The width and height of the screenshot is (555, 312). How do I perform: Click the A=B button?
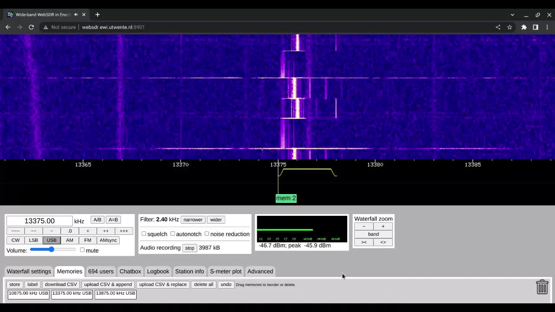coord(113,220)
